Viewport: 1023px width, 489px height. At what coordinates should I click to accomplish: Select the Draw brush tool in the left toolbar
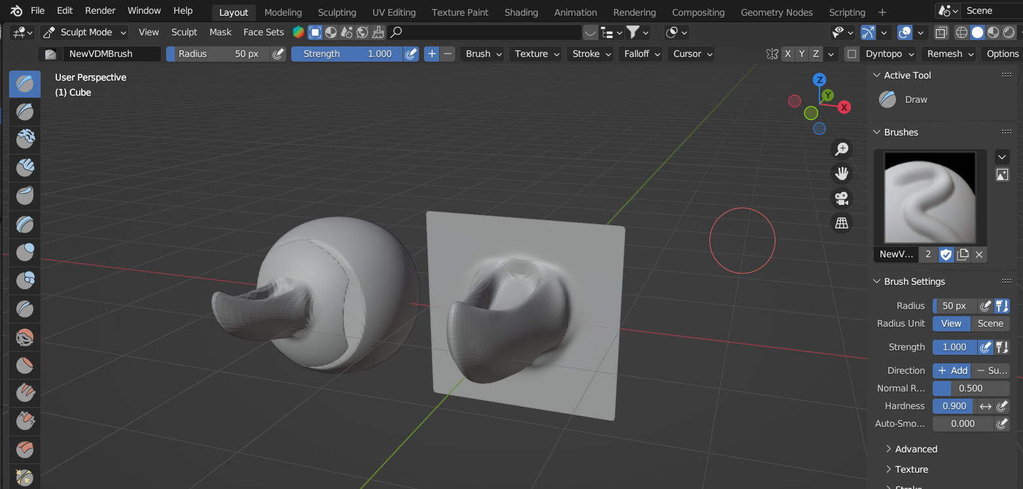click(x=25, y=83)
